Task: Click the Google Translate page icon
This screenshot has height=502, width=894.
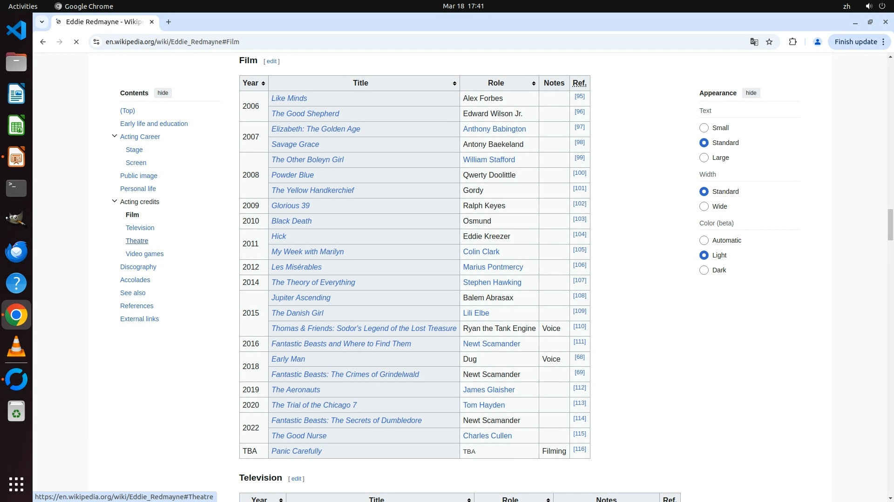Action: pos(754,42)
